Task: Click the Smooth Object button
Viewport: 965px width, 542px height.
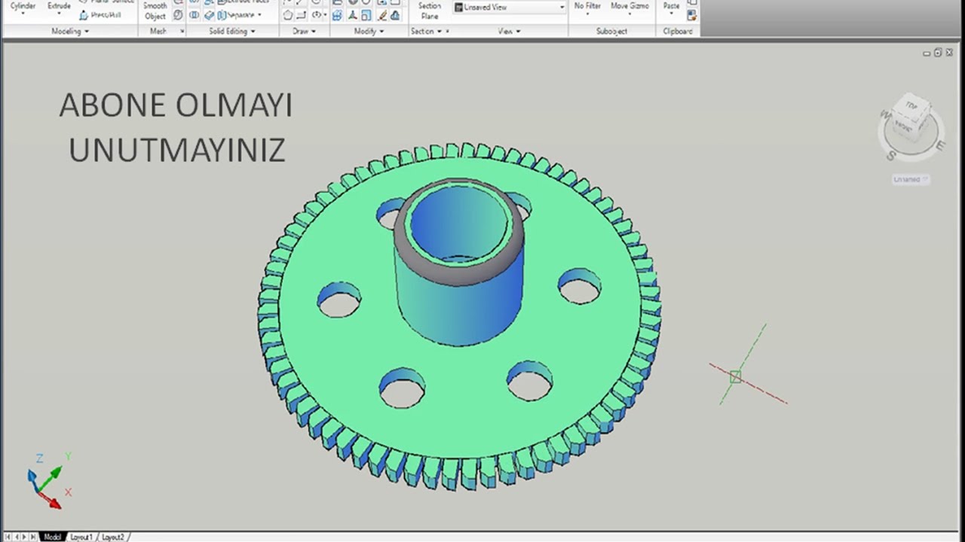Action: (155, 11)
